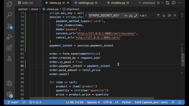189x106 pixels.
Task: Select interpreter 3.8.9 petnet_env in status bar
Action: pyautogui.click(x=151, y=102)
